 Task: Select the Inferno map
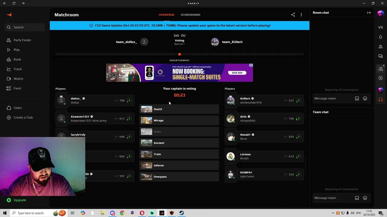pos(179,165)
